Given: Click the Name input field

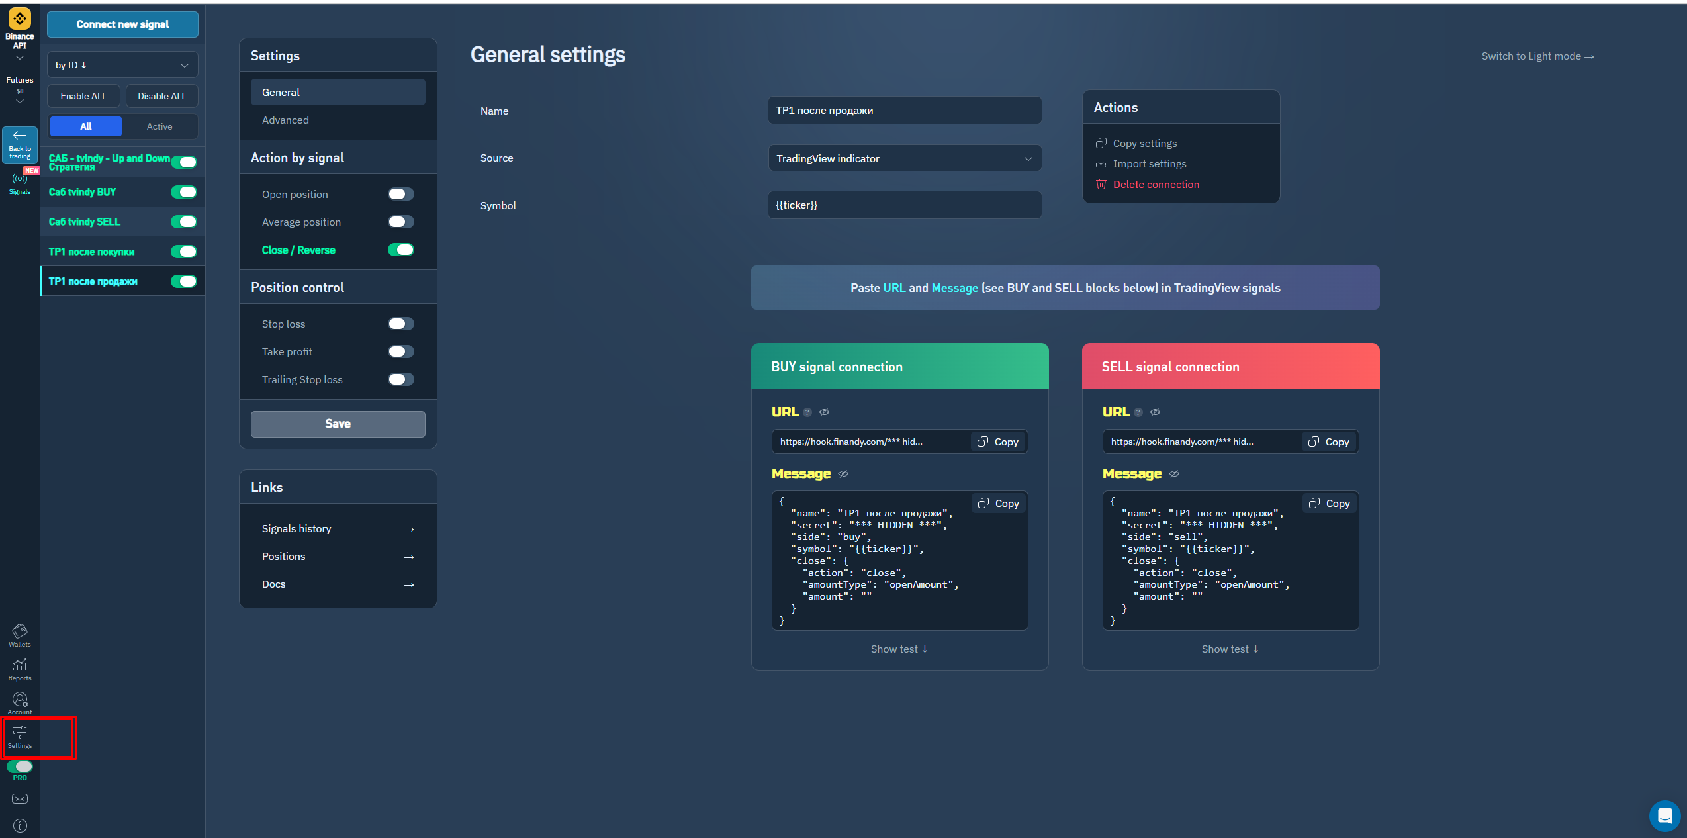Looking at the screenshot, I should click(x=905, y=111).
